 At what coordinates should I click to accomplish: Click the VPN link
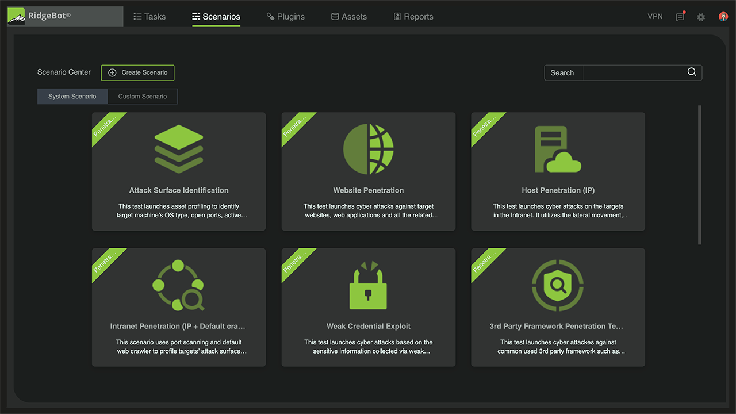click(655, 17)
